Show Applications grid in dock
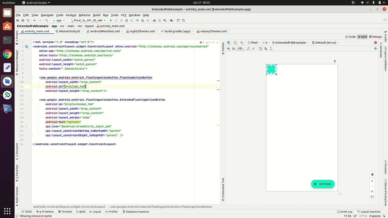This screenshot has height=218, width=388. click(7, 211)
